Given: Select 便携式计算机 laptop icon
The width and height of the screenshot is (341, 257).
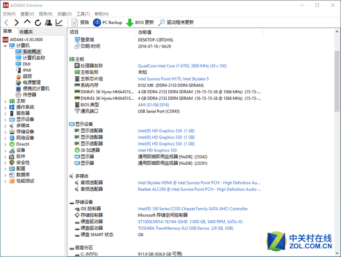Looking at the screenshot, I should click(x=19, y=89).
